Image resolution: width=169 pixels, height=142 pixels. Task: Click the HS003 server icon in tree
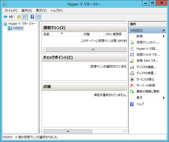tap(10, 28)
